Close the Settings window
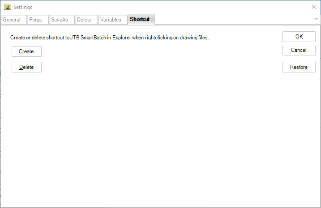 (314, 7)
